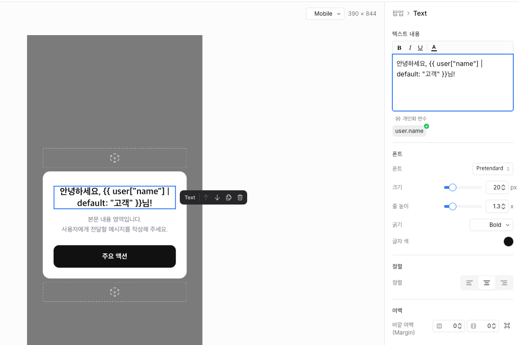Click the 개인화 변수 variable icon
519x345 pixels.
tap(398, 119)
